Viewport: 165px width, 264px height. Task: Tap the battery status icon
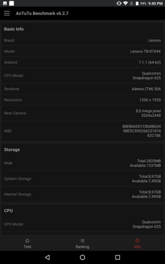(x=137, y=3)
